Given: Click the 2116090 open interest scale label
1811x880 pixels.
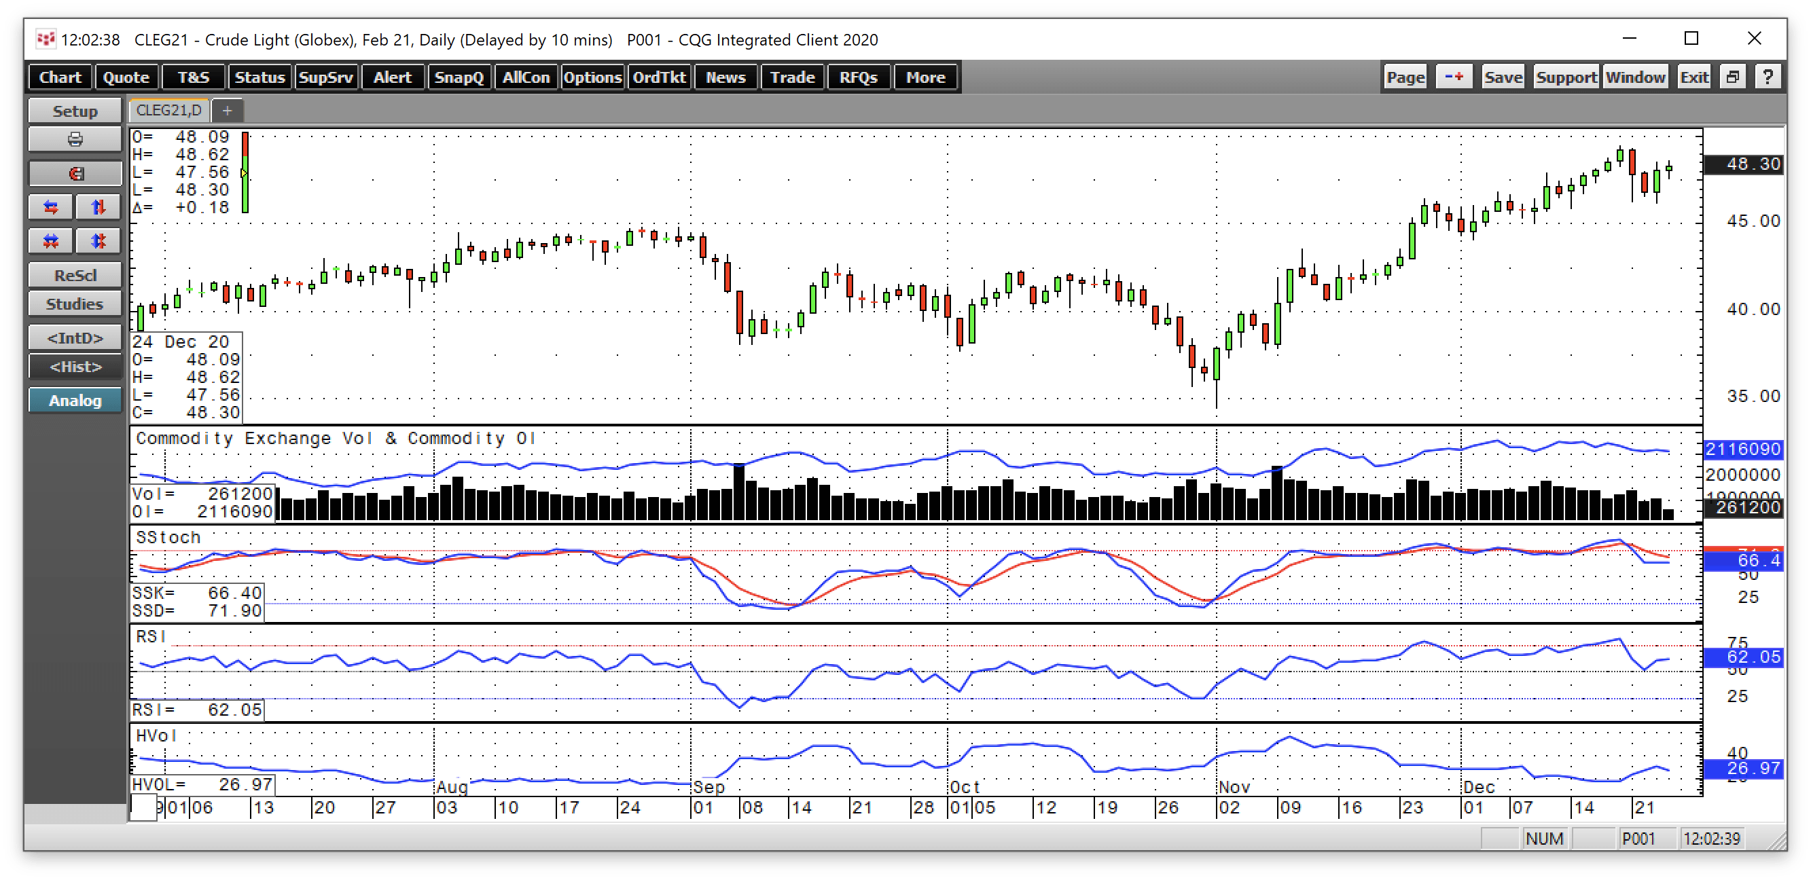Looking at the screenshot, I should pyautogui.click(x=1744, y=448).
